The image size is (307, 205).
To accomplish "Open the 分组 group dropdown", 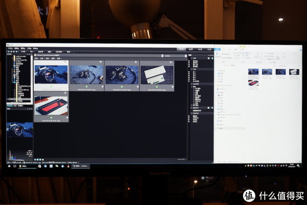I will tap(42, 58).
